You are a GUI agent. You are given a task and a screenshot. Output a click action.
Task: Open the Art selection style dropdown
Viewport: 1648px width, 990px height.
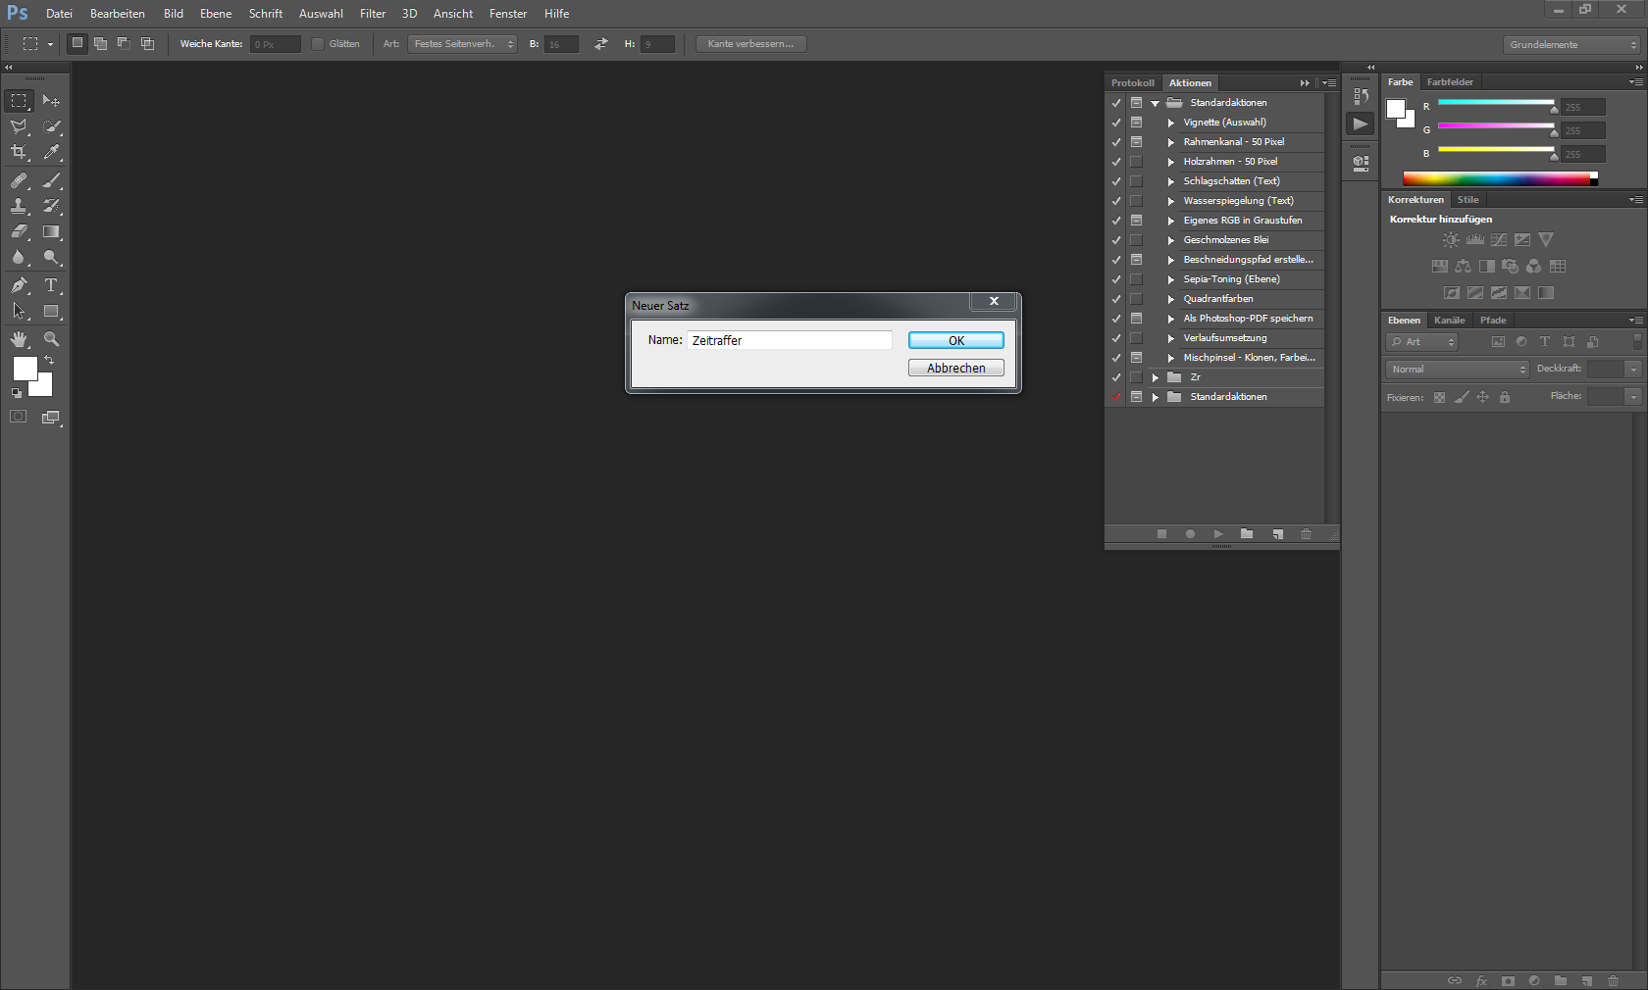click(x=462, y=44)
